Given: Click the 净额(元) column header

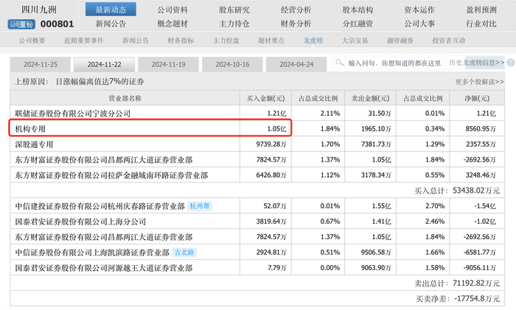Looking at the screenshot, I should point(477,98).
